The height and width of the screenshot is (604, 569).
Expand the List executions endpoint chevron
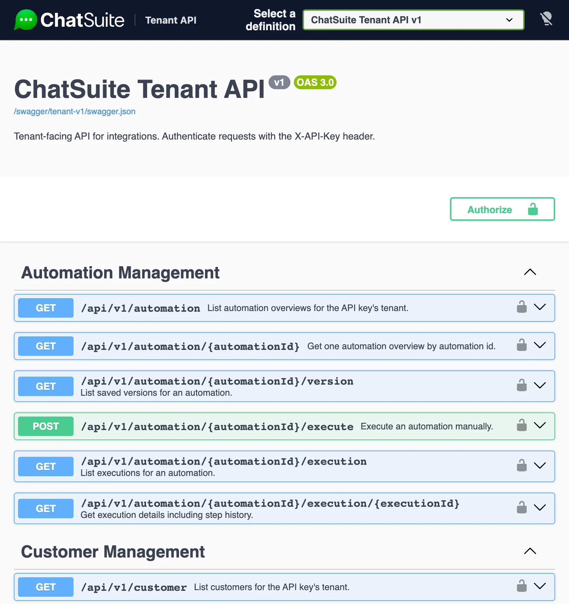[x=540, y=465]
